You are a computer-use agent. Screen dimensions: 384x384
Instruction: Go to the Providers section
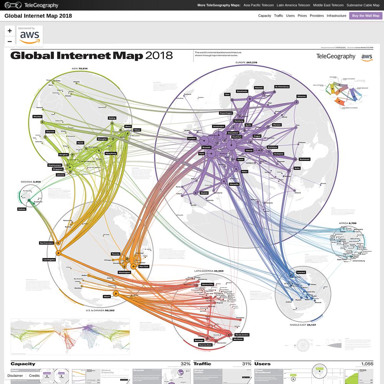pyautogui.click(x=317, y=16)
